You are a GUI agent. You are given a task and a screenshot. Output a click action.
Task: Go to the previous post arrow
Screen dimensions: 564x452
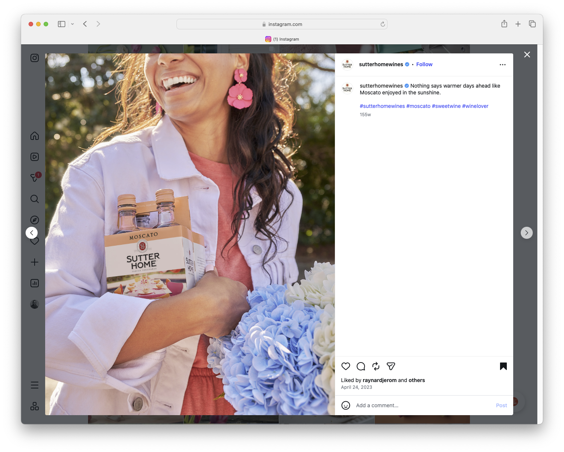(32, 233)
